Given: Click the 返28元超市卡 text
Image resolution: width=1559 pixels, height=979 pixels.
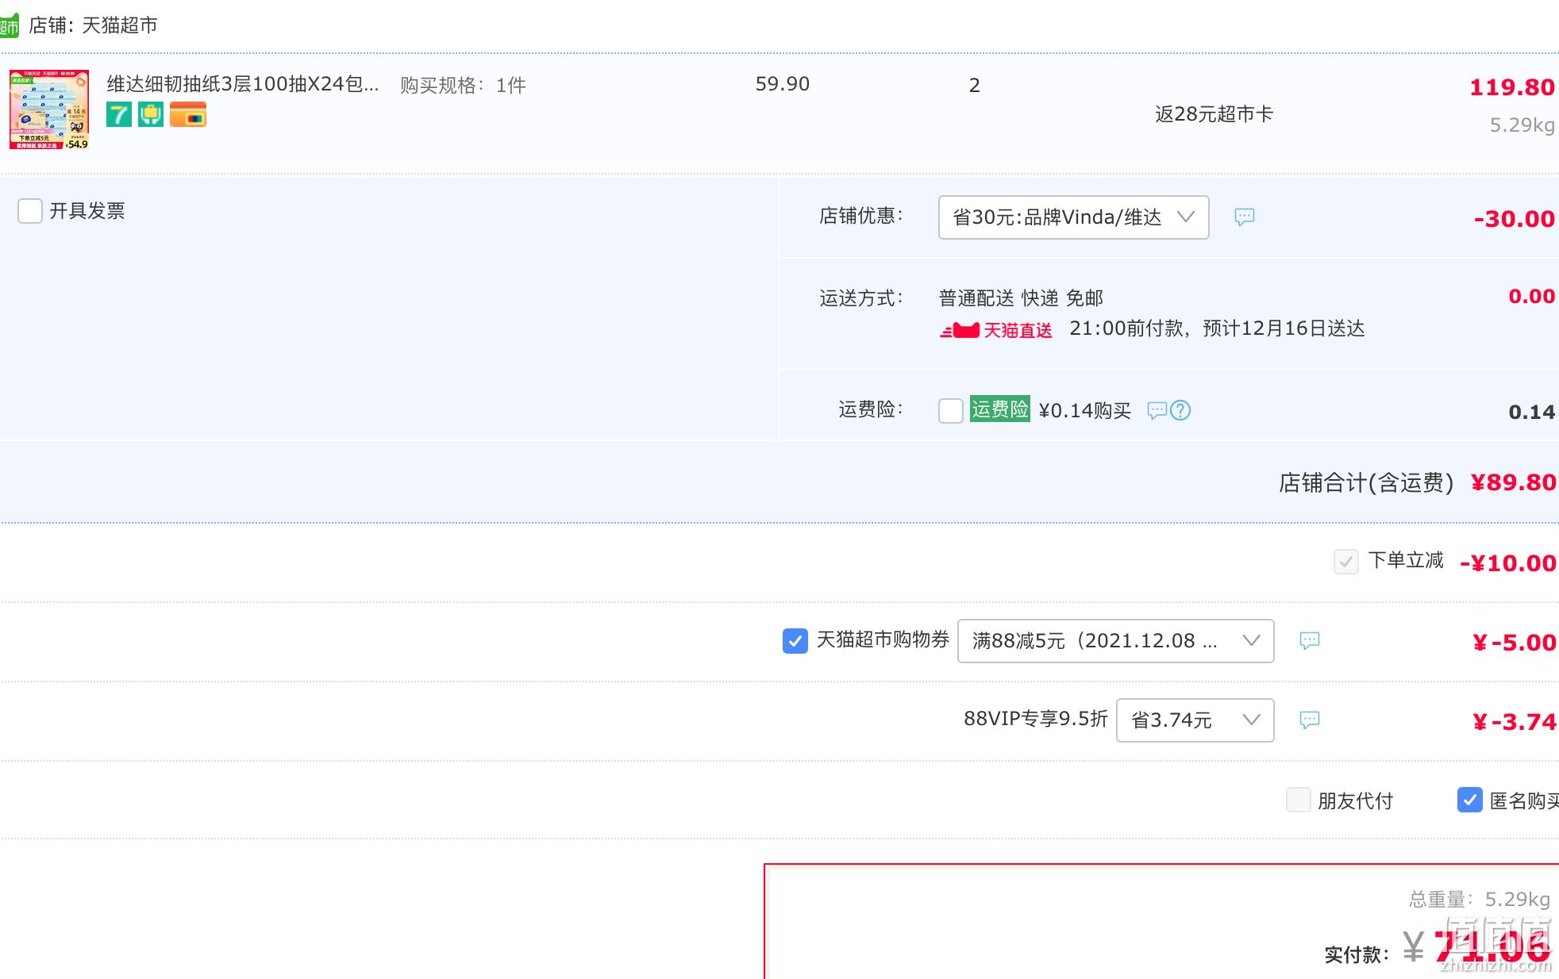Looking at the screenshot, I should tap(1214, 114).
